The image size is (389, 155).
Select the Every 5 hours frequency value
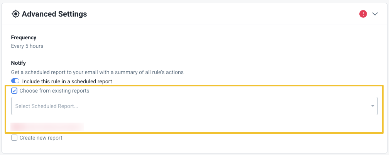click(27, 46)
